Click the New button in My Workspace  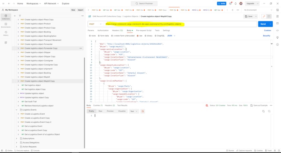pyautogui.click(x=73, y=10)
